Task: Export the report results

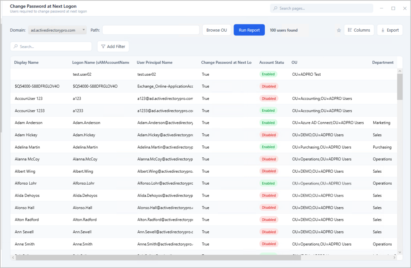Action: tap(390, 30)
